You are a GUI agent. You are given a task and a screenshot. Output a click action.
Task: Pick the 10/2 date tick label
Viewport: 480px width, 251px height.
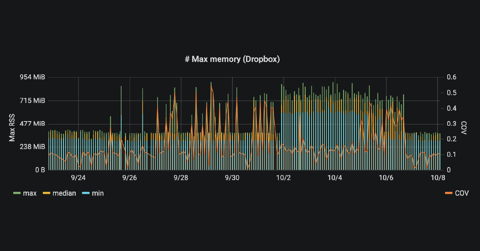click(284, 177)
